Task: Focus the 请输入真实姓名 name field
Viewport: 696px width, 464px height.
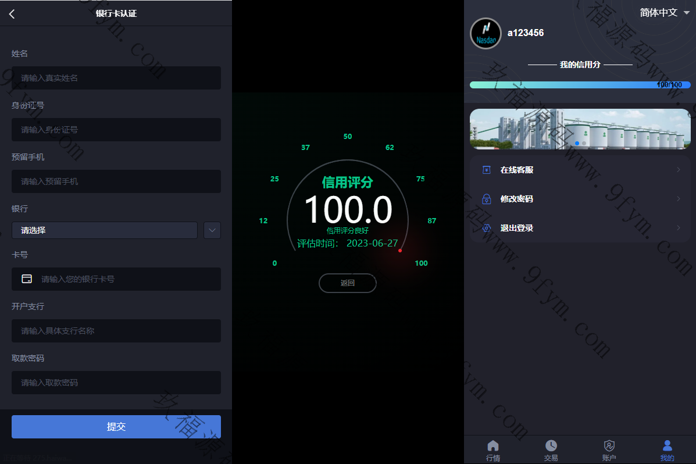Action: point(116,78)
